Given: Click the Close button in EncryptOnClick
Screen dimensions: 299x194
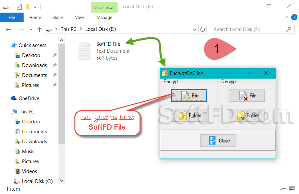Looking at the screenshot, I should click(x=218, y=141).
